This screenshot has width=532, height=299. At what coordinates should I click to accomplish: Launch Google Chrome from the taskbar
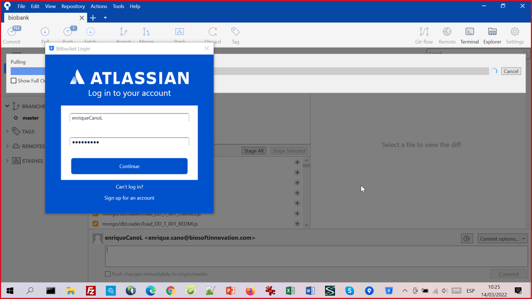(x=170, y=290)
